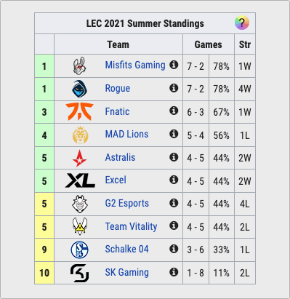Click info icon beside SK Gaming
This screenshot has width=290, height=299.
[174, 272]
